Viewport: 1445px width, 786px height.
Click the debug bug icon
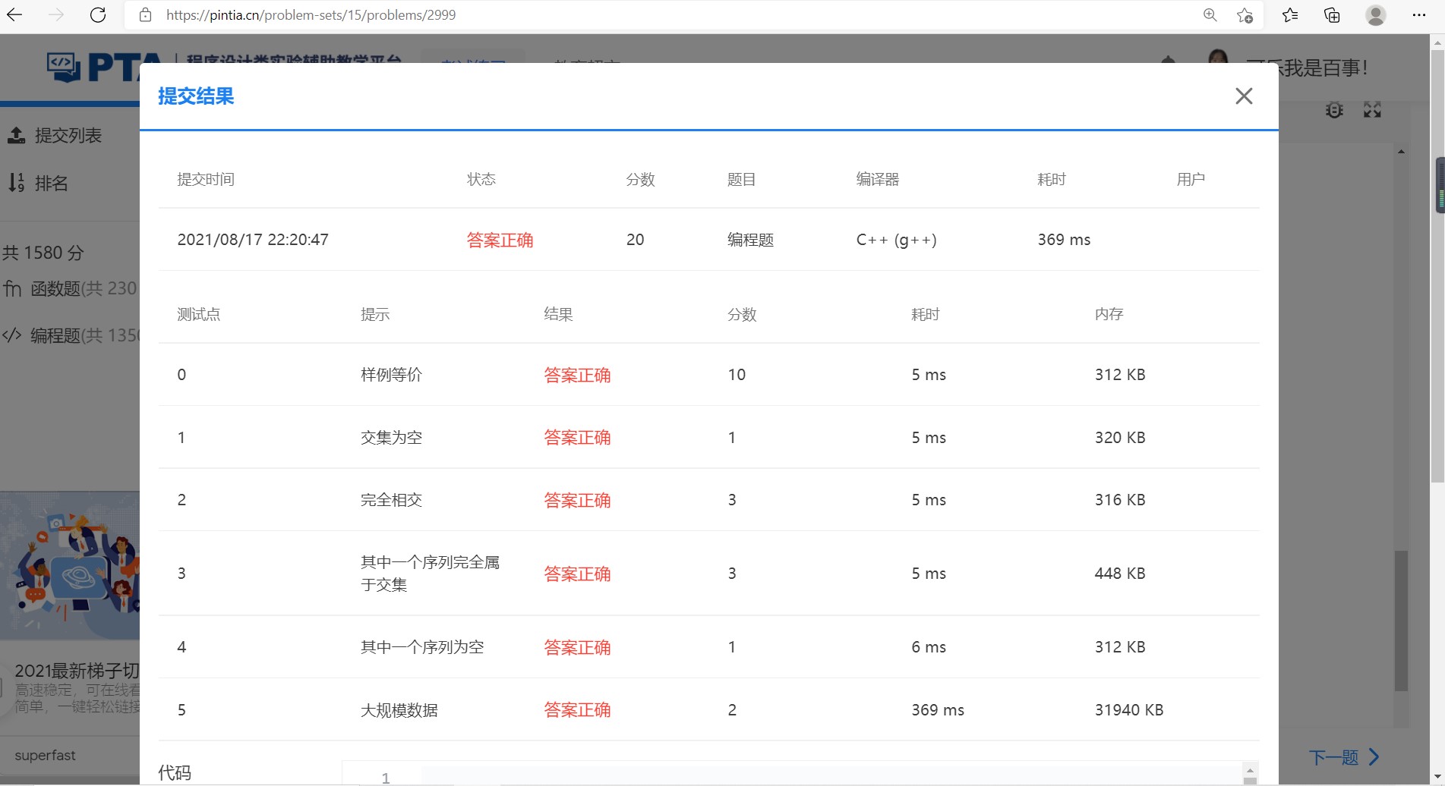1334,110
